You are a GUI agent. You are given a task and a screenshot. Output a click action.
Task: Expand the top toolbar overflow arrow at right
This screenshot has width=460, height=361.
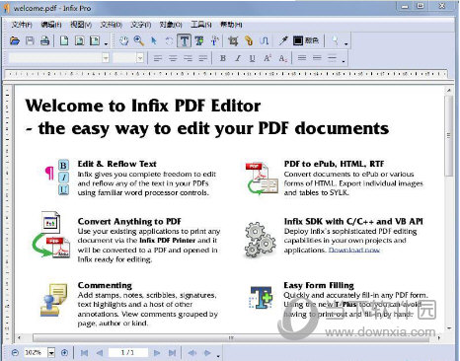point(345,43)
